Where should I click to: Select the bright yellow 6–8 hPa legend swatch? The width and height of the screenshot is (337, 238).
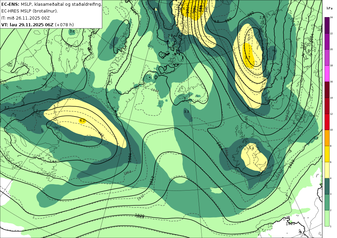pos(327,154)
